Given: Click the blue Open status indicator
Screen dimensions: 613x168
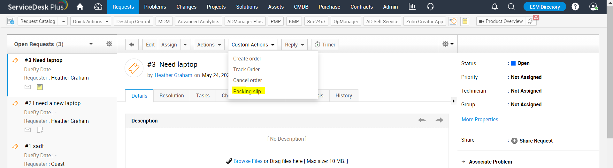Looking at the screenshot, I should (x=513, y=63).
